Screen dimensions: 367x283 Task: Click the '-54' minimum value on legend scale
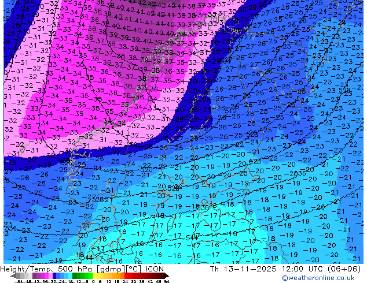pos(19,281)
